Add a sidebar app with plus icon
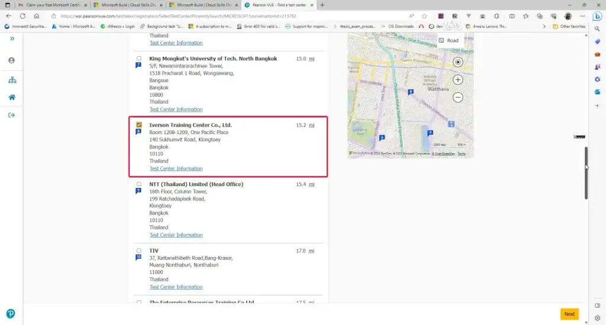 click(597, 105)
